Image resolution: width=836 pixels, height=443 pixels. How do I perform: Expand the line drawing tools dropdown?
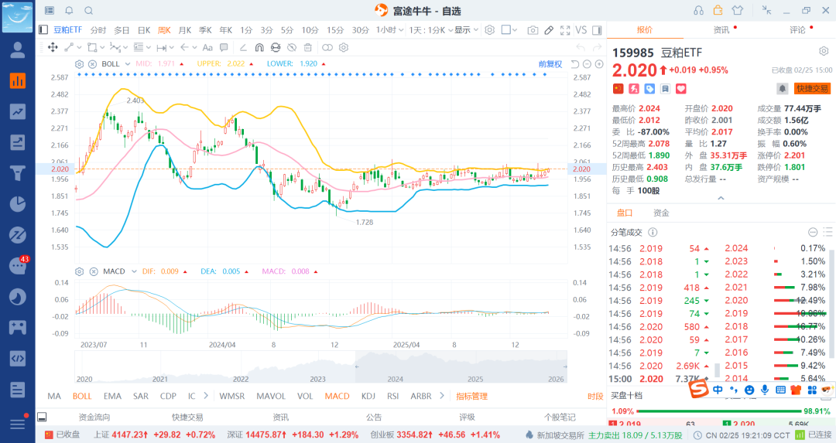point(79,47)
